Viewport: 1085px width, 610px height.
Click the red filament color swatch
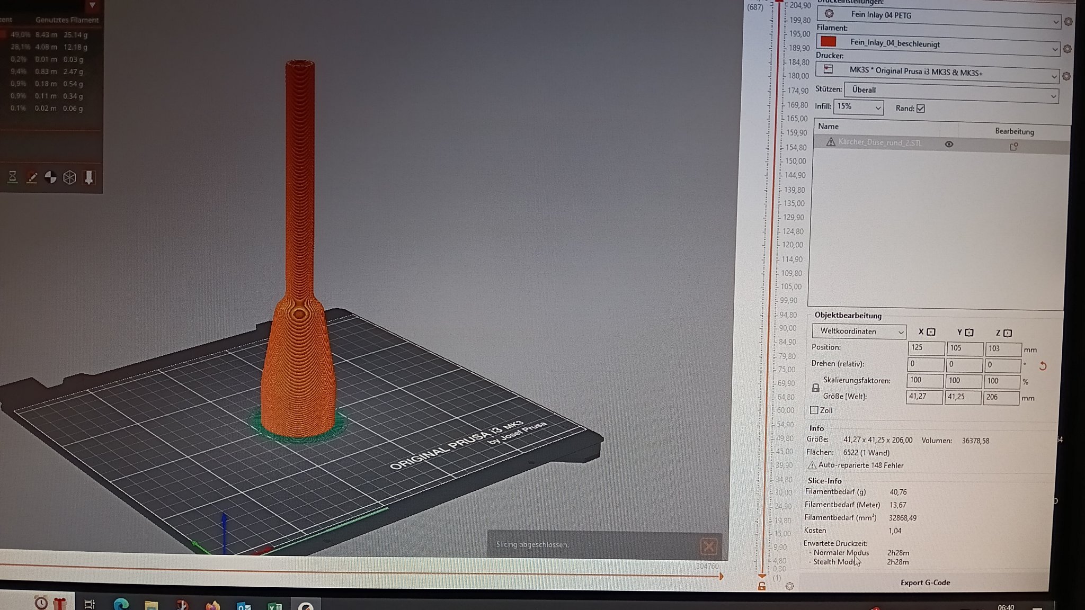click(828, 41)
